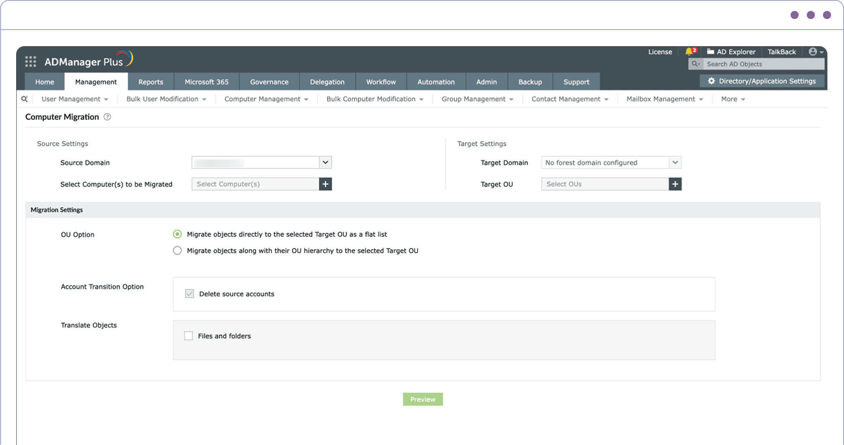Click the search icon in submenu bar
The height and width of the screenshot is (445, 844).
[x=25, y=99]
